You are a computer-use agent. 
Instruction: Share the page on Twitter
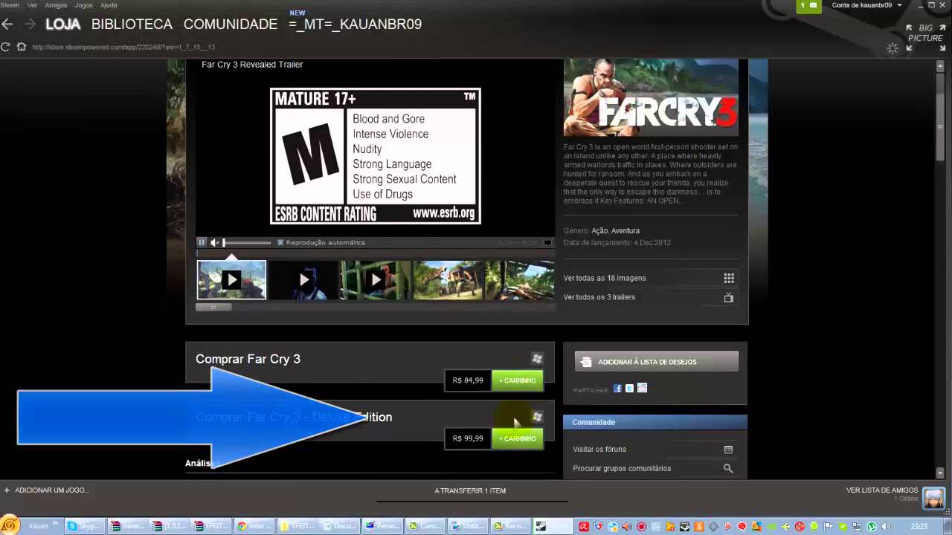click(x=629, y=389)
